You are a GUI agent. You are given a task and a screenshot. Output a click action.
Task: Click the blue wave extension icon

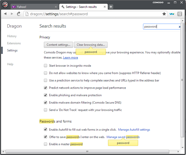172,14
